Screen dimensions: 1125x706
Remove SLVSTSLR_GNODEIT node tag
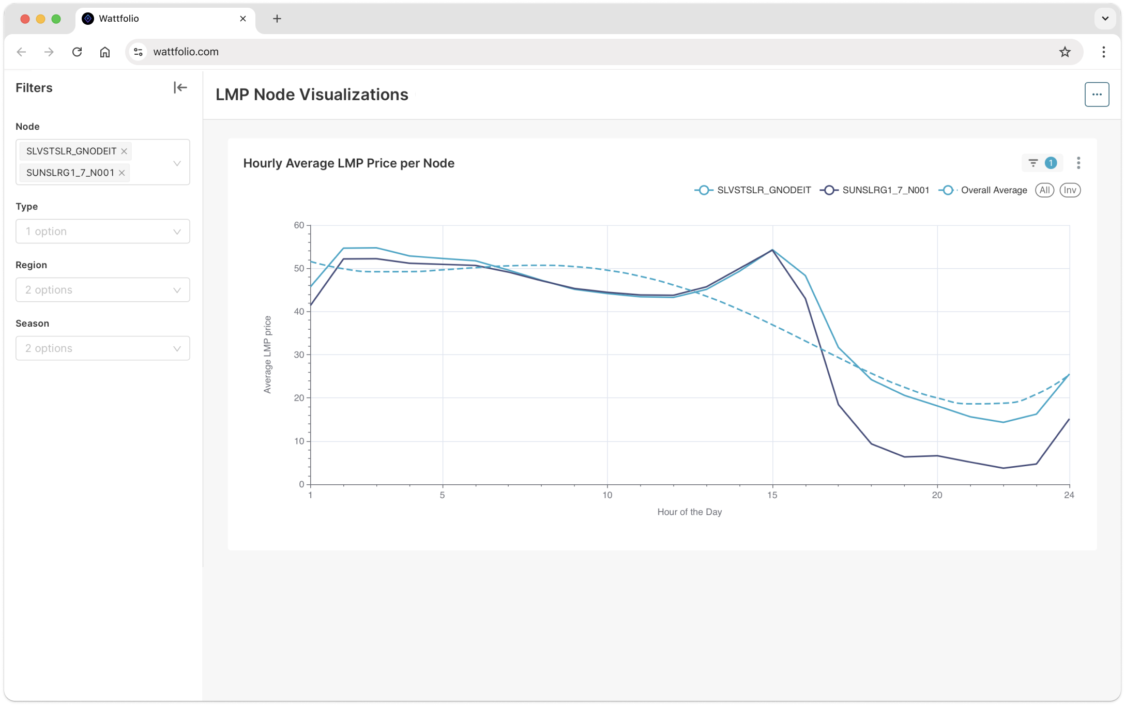[x=124, y=151]
